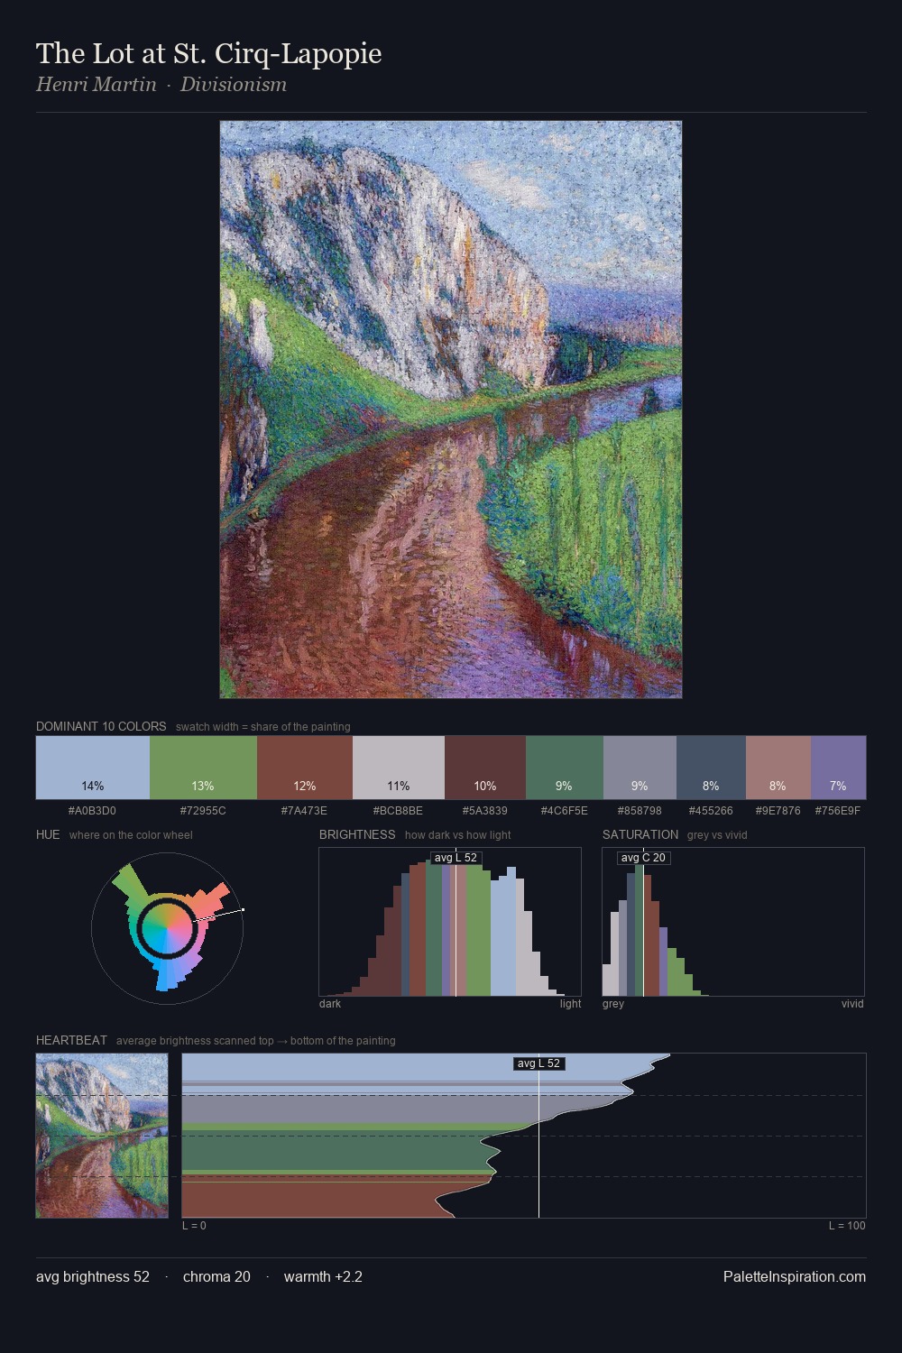Click the '#9E7876' hex code text

(x=778, y=811)
